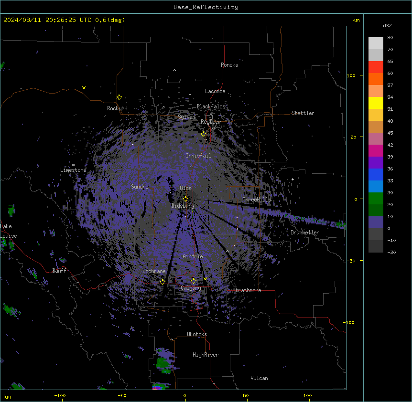Screen dimensions: 412x402
Task: Click the 65 value in dBZ legend
Action: pos(390,61)
